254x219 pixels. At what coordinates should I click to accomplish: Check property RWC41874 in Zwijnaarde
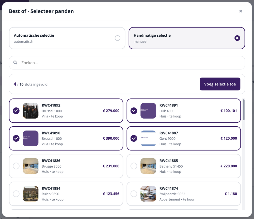(x=134, y=194)
